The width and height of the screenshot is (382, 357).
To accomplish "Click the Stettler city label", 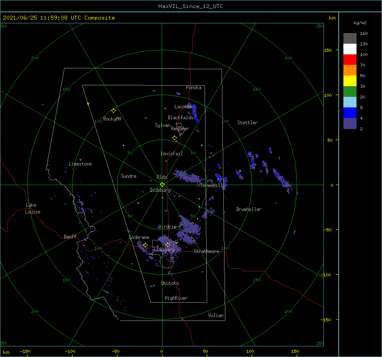I will (247, 123).
